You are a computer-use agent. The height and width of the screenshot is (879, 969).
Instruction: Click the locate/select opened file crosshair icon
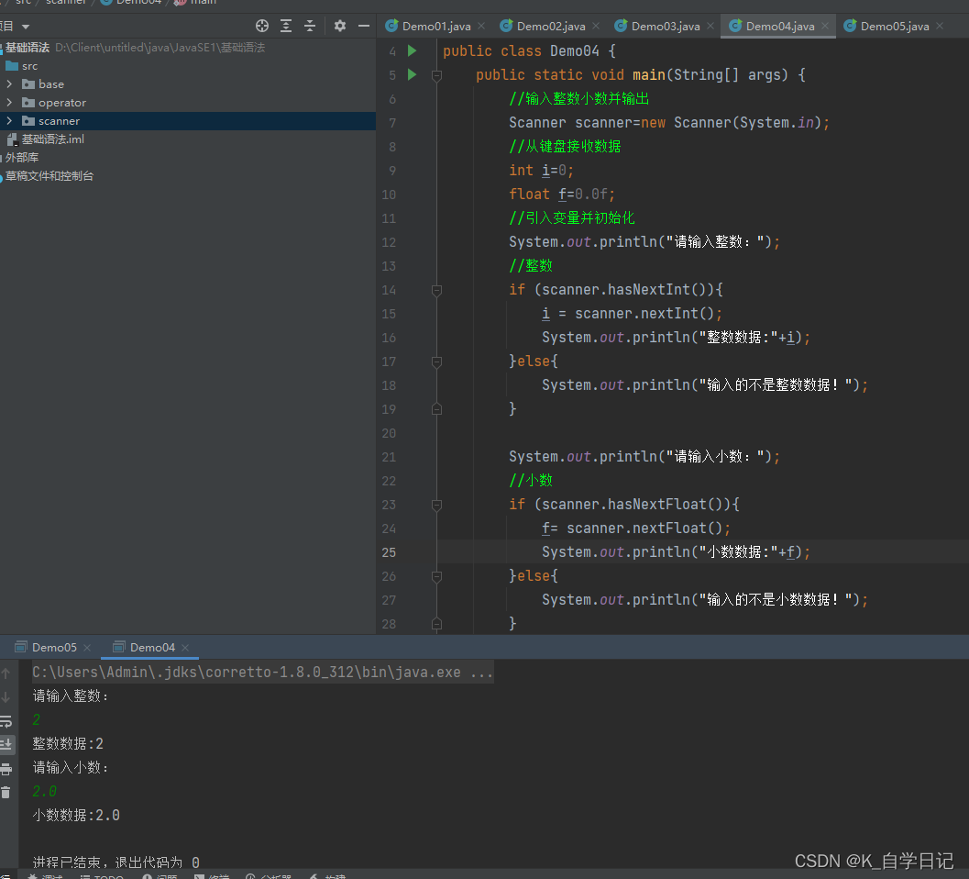point(262,26)
